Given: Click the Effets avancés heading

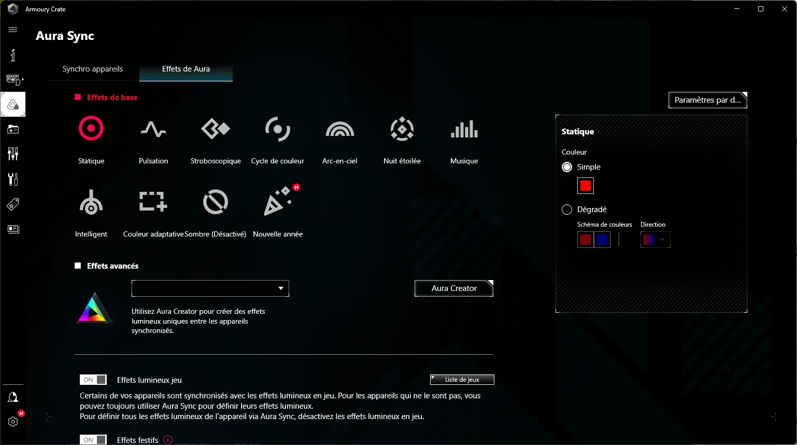Looking at the screenshot, I should [x=113, y=266].
